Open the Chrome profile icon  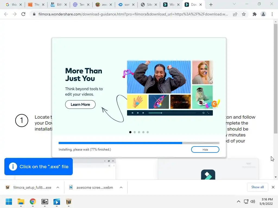coord(263,14)
